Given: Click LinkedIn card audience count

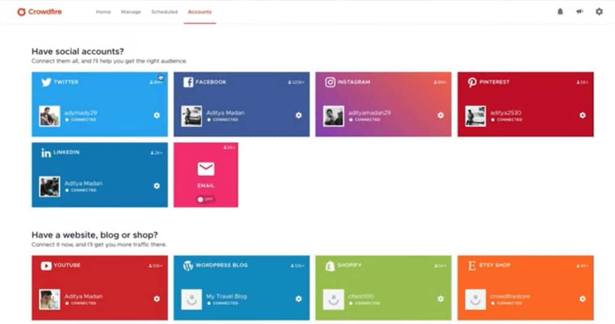Looking at the screenshot, I should pyautogui.click(x=156, y=153).
